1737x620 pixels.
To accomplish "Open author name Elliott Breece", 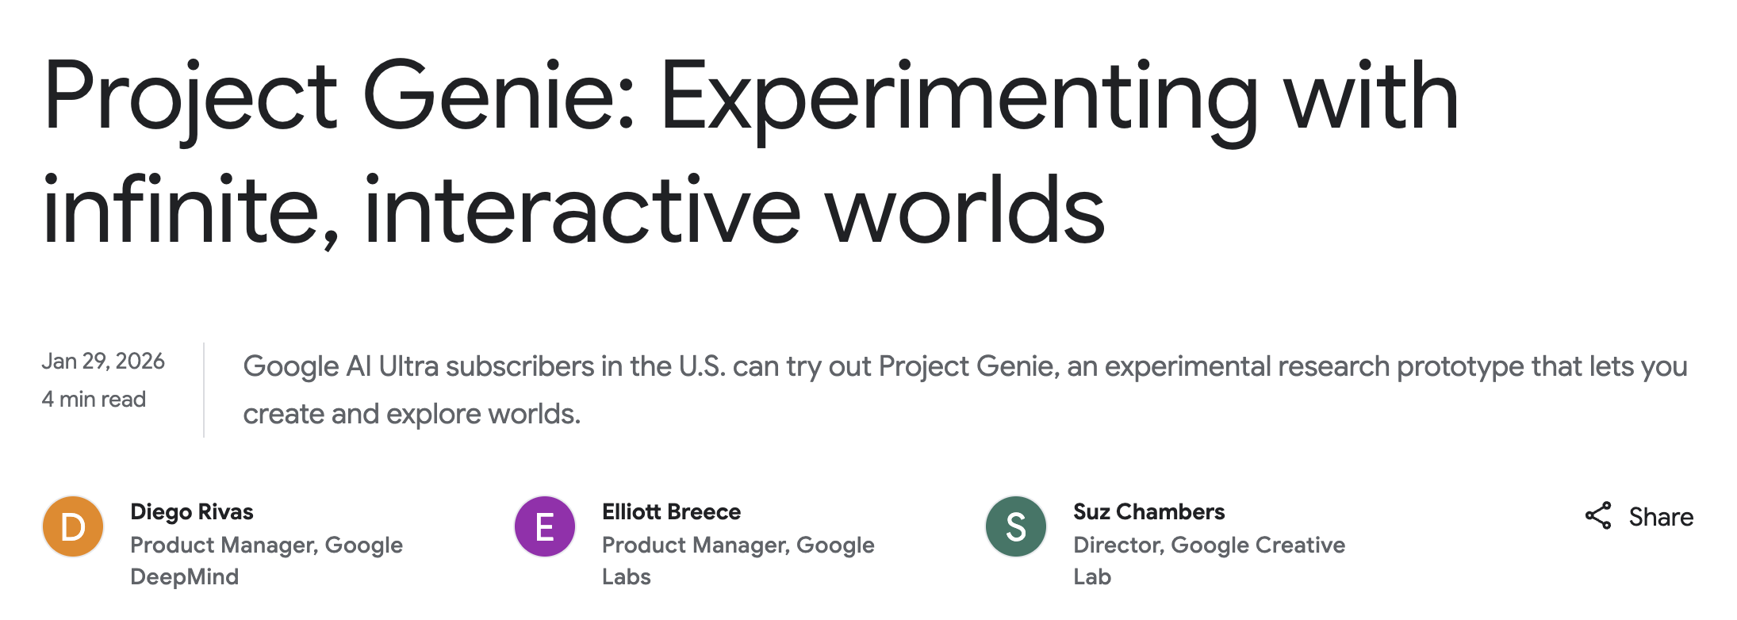I will pyautogui.click(x=671, y=512).
